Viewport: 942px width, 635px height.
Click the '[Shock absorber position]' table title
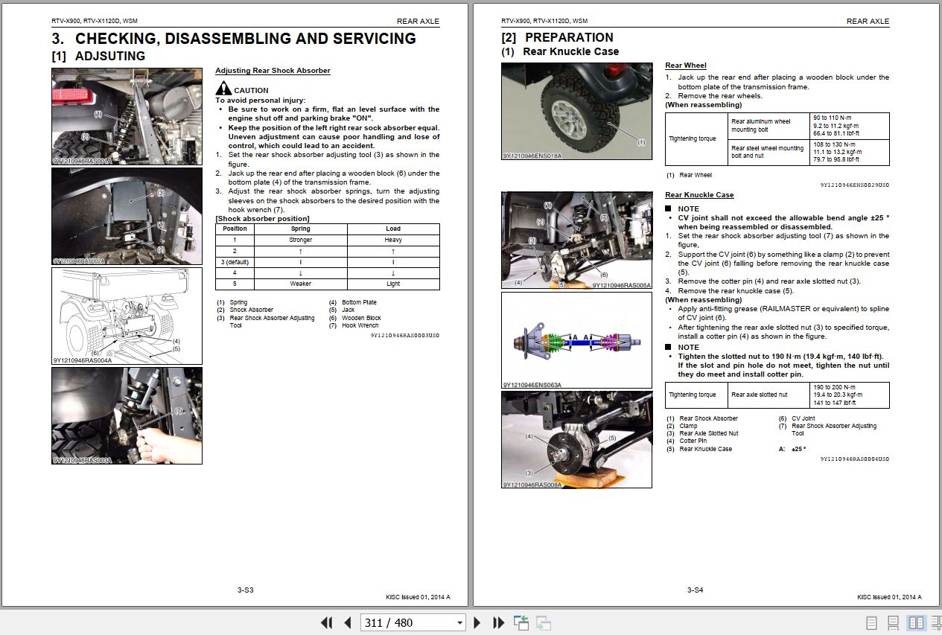(x=262, y=219)
